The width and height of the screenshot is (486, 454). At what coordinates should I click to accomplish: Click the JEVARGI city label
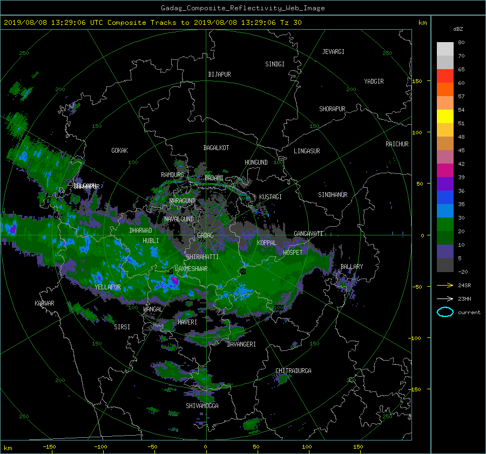tap(333, 52)
